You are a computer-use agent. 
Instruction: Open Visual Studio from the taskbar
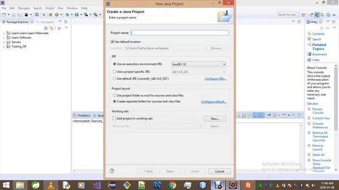(97, 185)
